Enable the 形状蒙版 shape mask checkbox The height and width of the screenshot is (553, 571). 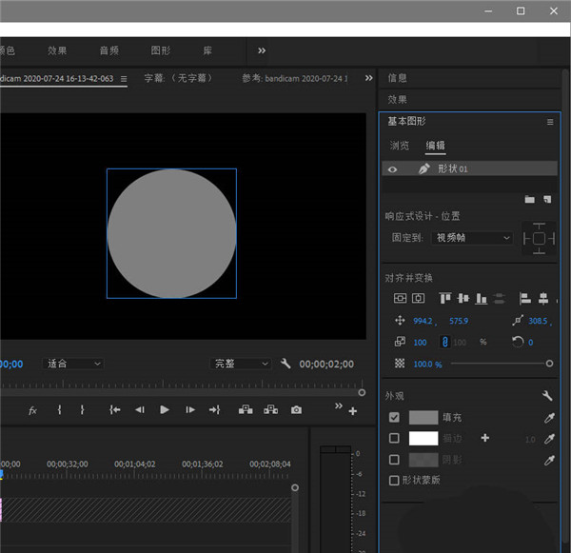click(x=395, y=481)
